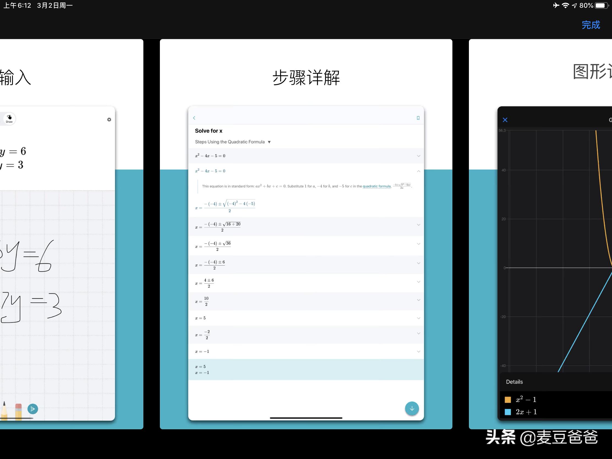
Task: Open the Steps Using the Quadratic Formula dropdown
Action: (x=269, y=142)
